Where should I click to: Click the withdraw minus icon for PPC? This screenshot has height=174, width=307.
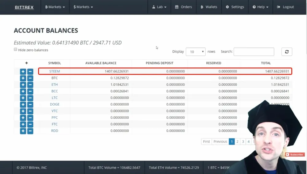(30, 118)
